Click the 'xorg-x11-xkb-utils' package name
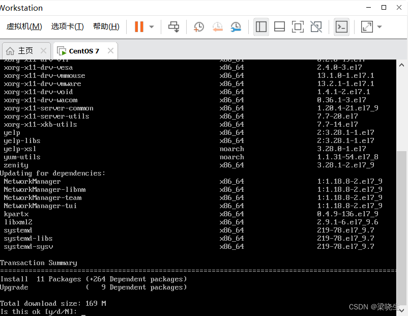Screen dimensions: 408x316 click(40, 125)
